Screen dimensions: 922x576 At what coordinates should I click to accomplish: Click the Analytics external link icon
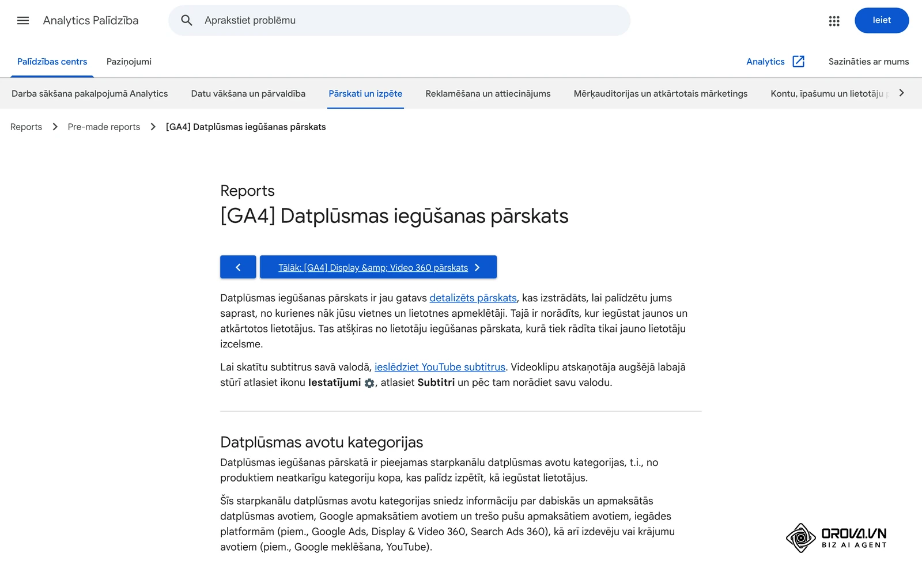click(798, 62)
